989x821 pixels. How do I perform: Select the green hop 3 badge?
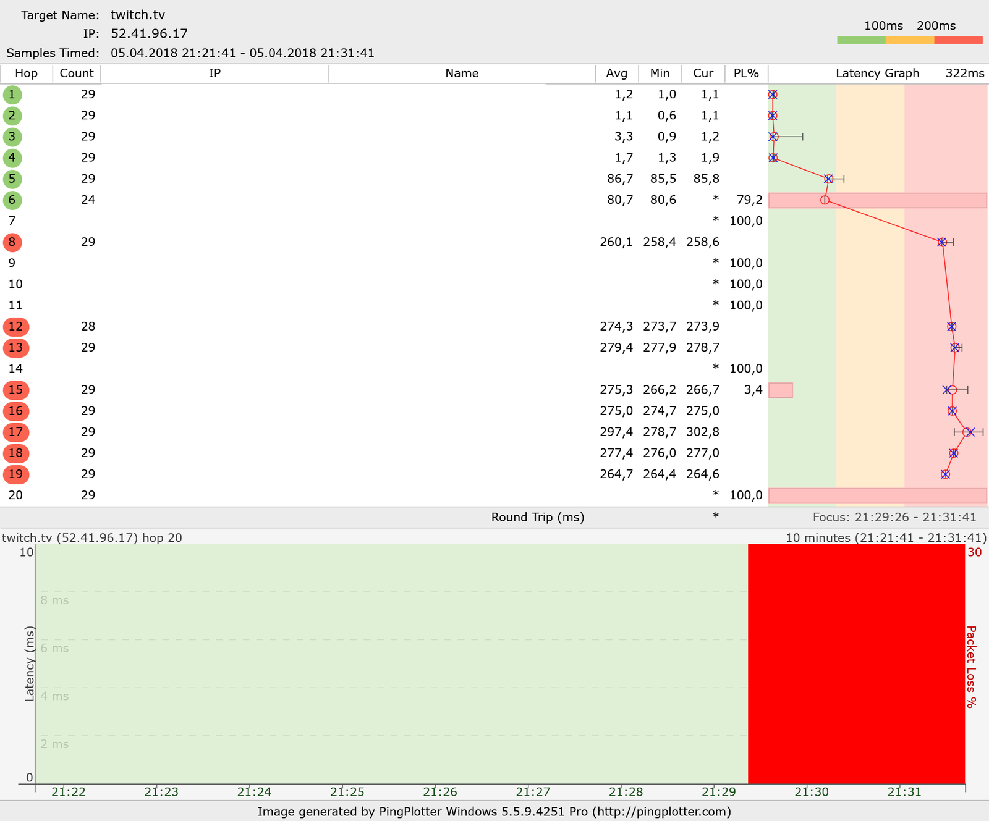pos(12,137)
